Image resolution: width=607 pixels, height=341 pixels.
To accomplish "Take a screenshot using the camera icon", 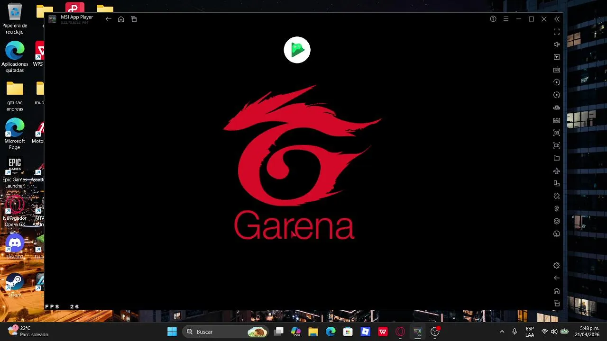I will [x=557, y=133].
